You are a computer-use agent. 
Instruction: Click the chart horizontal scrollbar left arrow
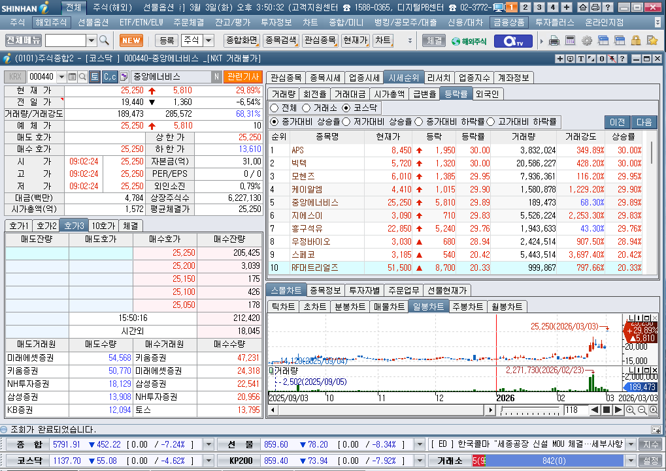(x=273, y=410)
